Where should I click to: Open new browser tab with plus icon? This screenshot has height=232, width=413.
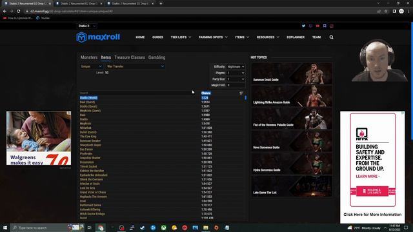click(161, 4)
